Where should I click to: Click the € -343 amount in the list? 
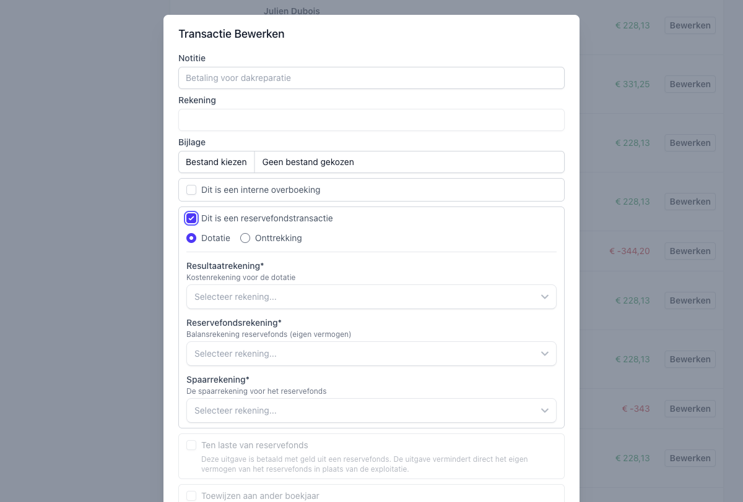pyautogui.click(x=636, y=409)
